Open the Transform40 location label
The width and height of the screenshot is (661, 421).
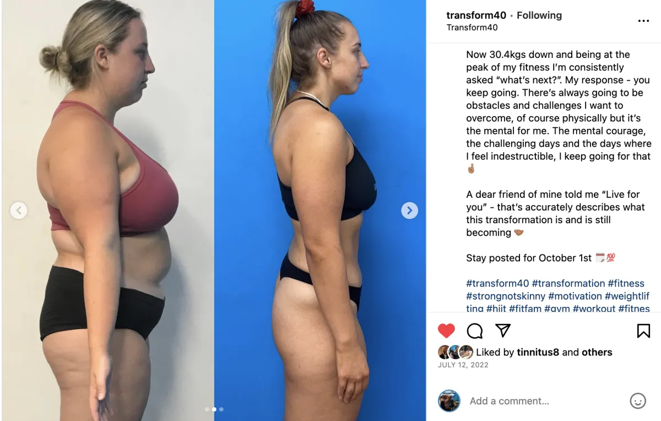[x=472, y=28]
